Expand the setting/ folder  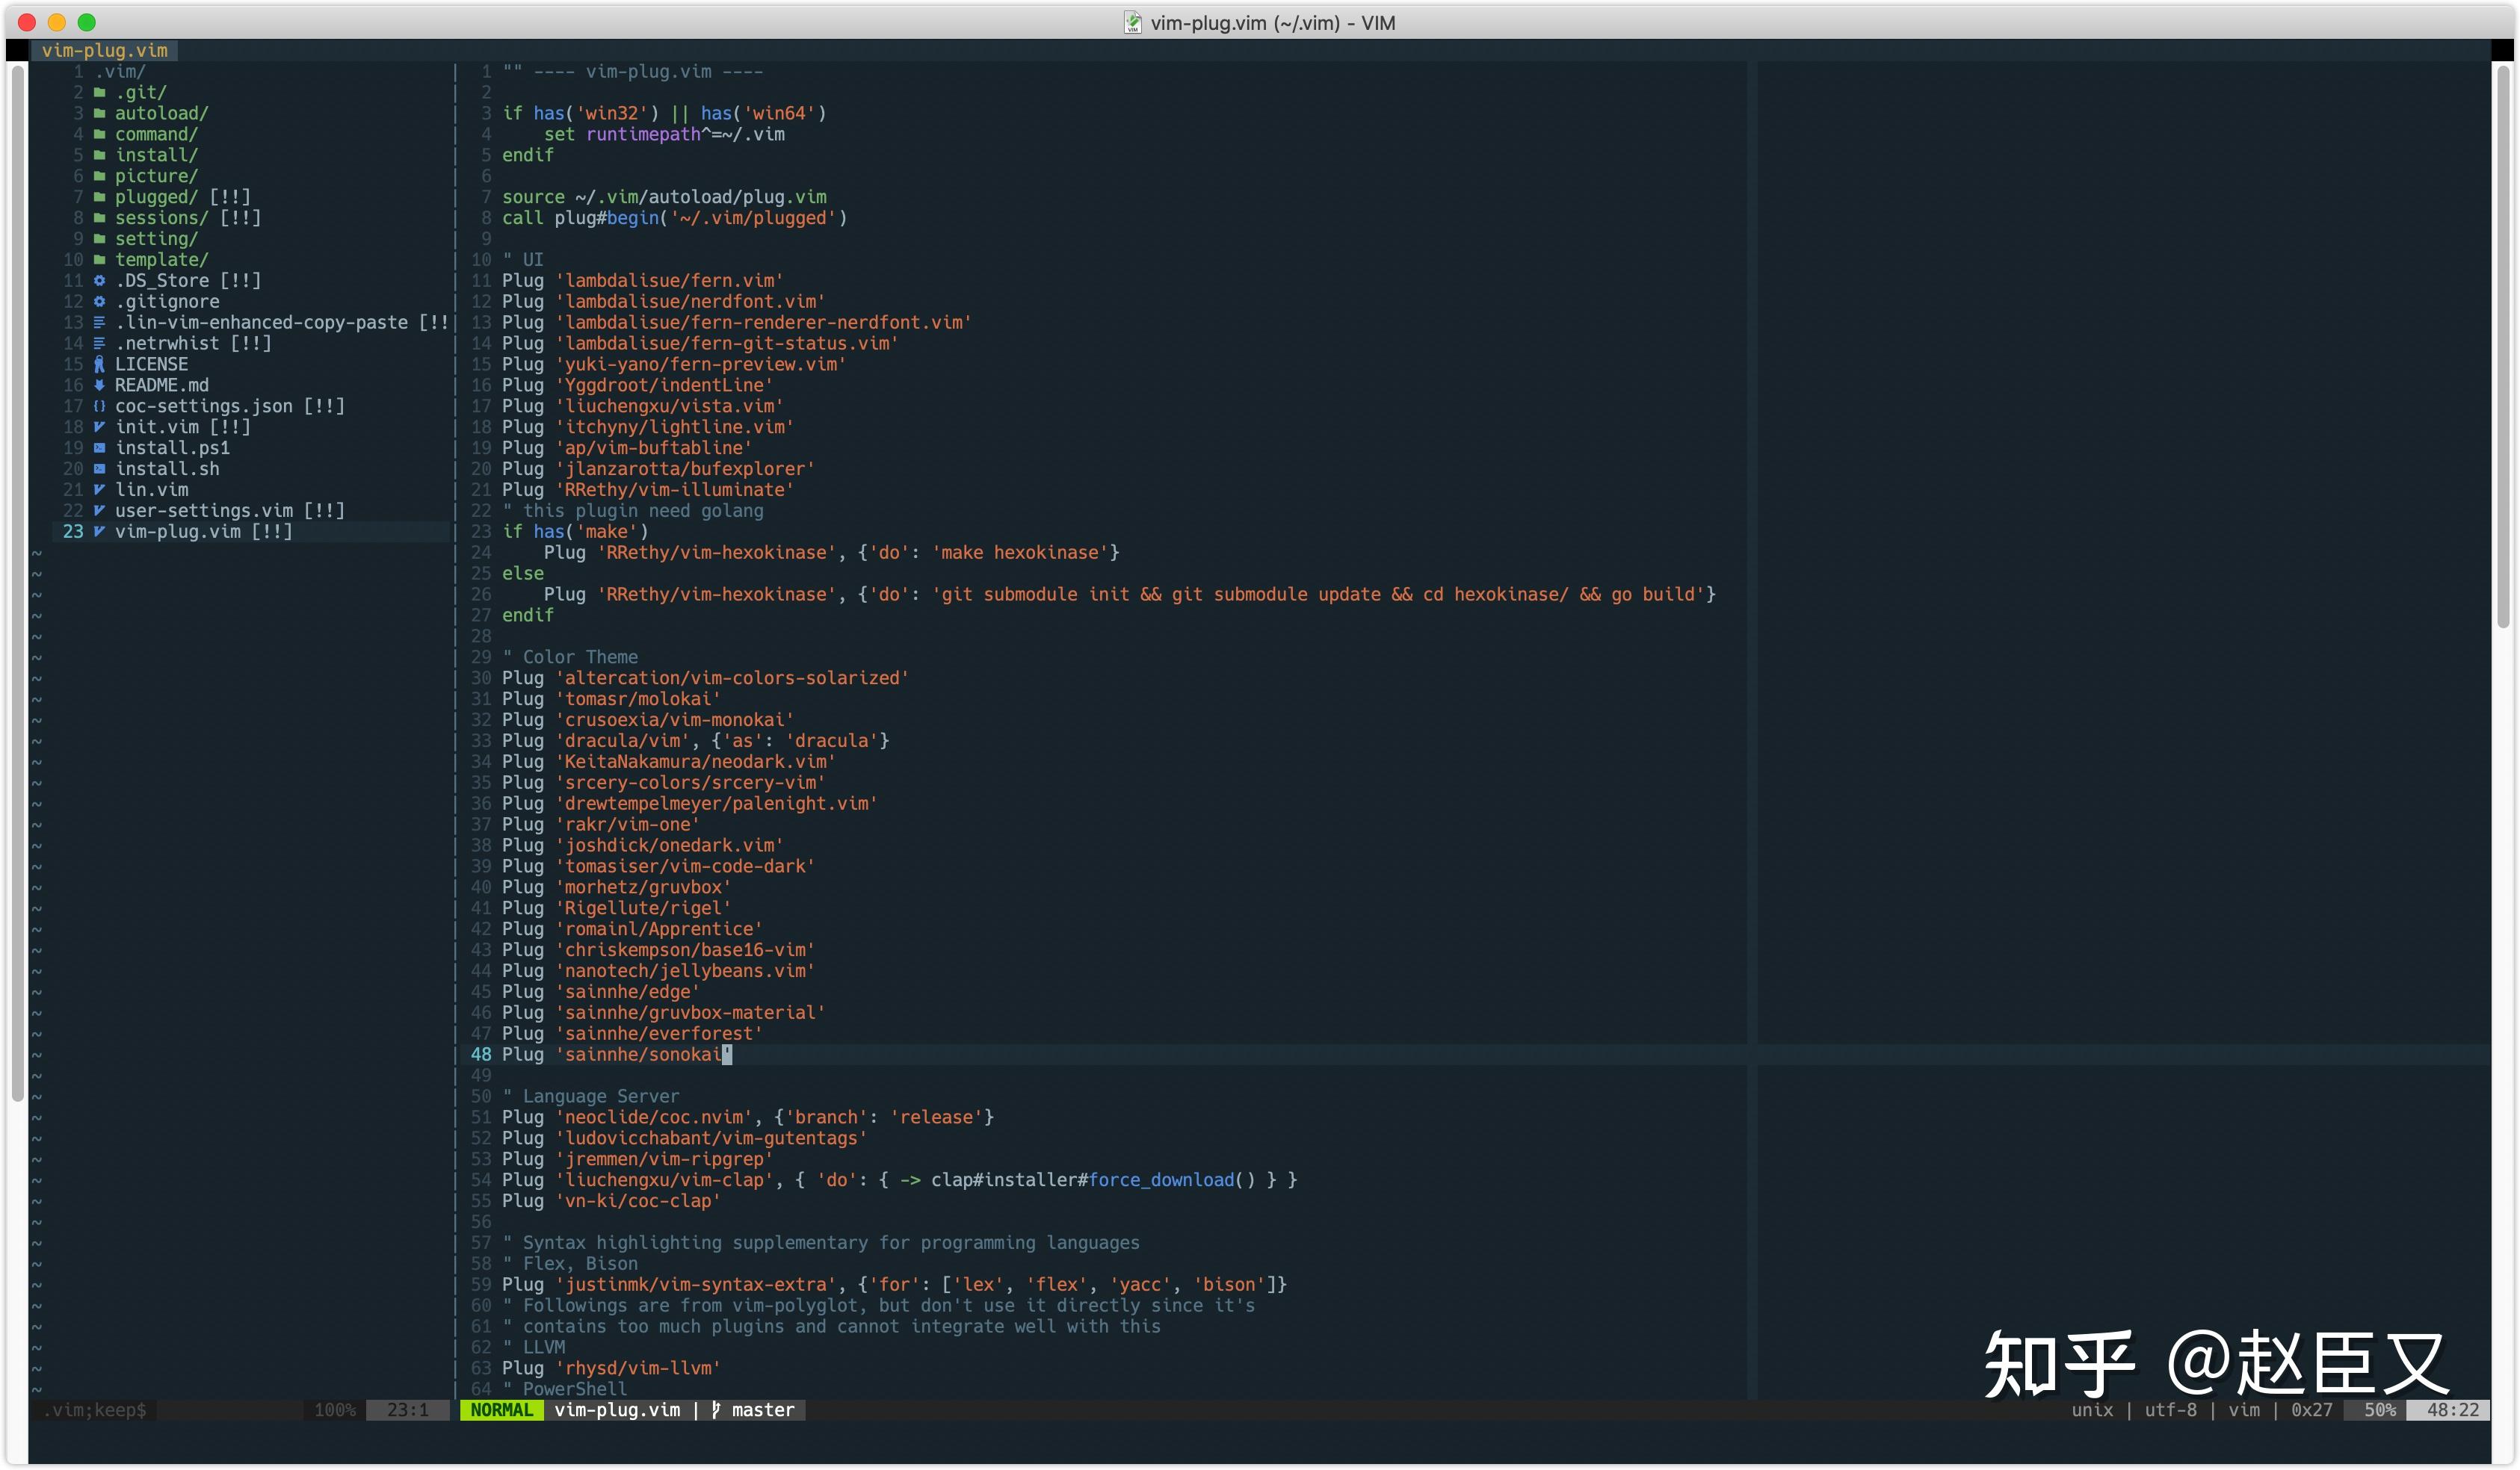[x=156, y=239]
